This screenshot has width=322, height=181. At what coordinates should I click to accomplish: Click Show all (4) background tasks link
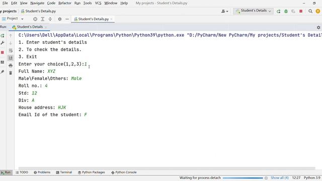[x=280, y=177]
